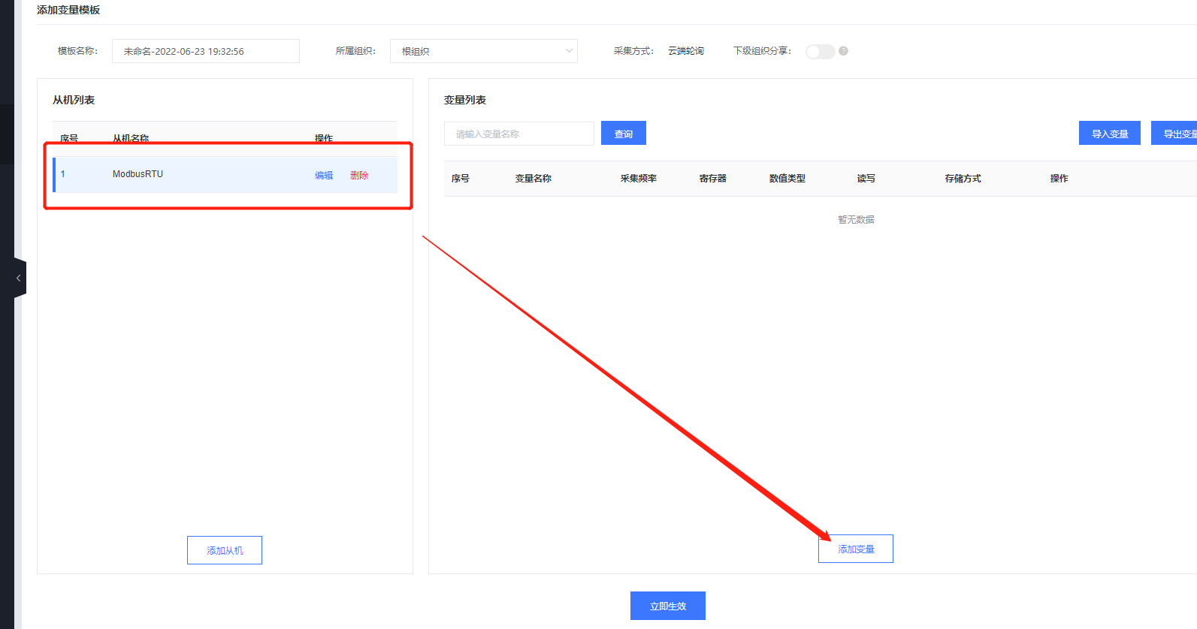
Task: Open the 所属组织 dropdown showing 根组织
Action: coord(483,51)
